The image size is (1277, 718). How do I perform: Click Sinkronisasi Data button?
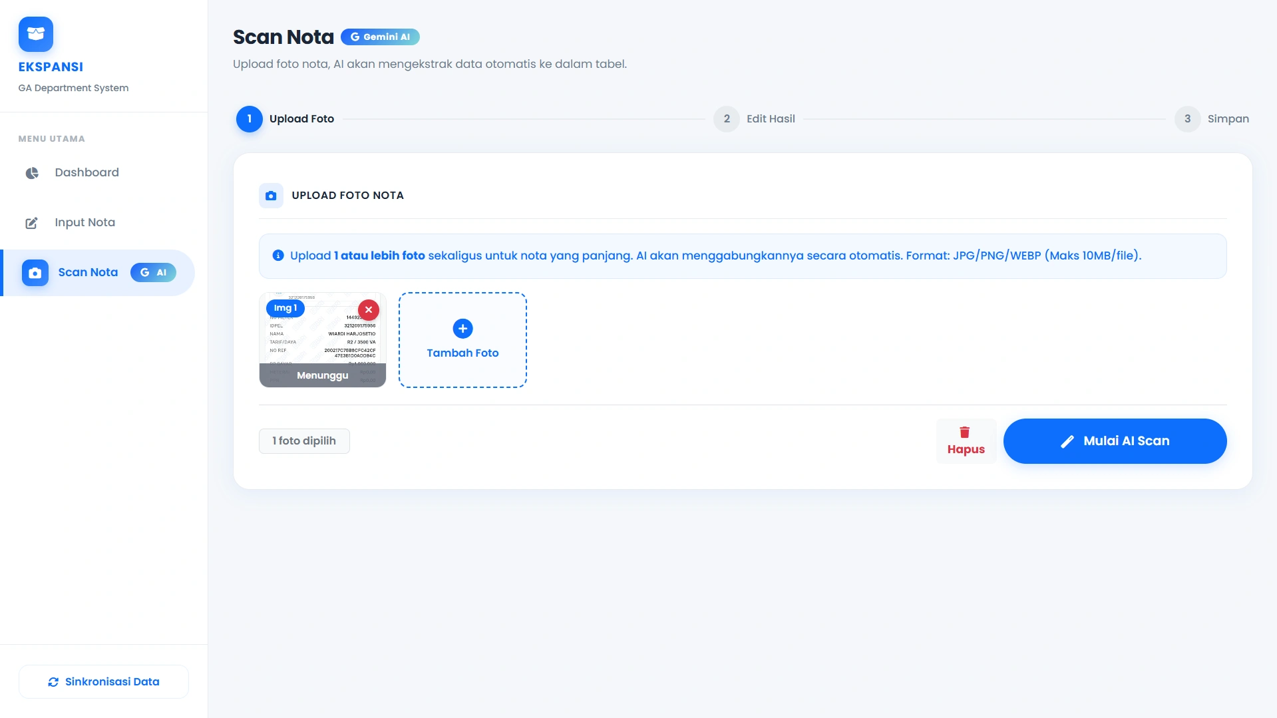(x=104, y=681)
